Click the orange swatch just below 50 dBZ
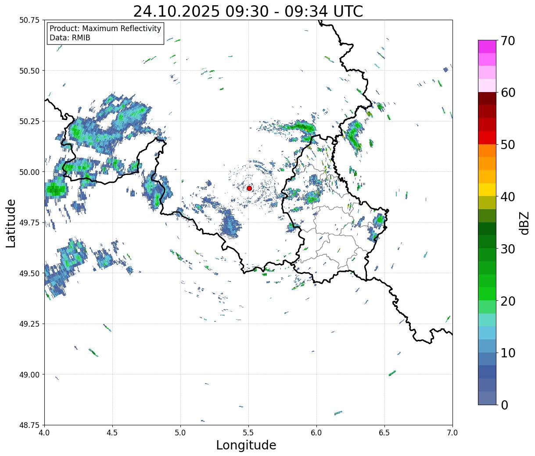535x456 pixels. (x=487, y=151)
